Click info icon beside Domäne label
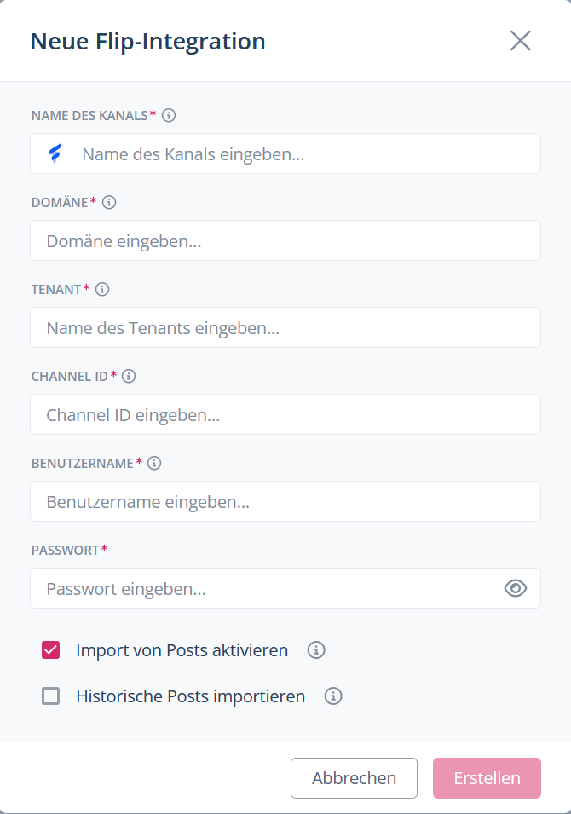 tap(109, 202)
